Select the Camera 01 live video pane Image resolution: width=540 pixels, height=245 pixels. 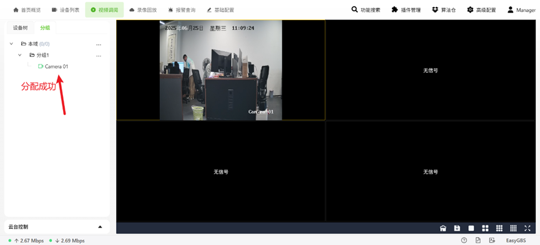coord(221,70)
